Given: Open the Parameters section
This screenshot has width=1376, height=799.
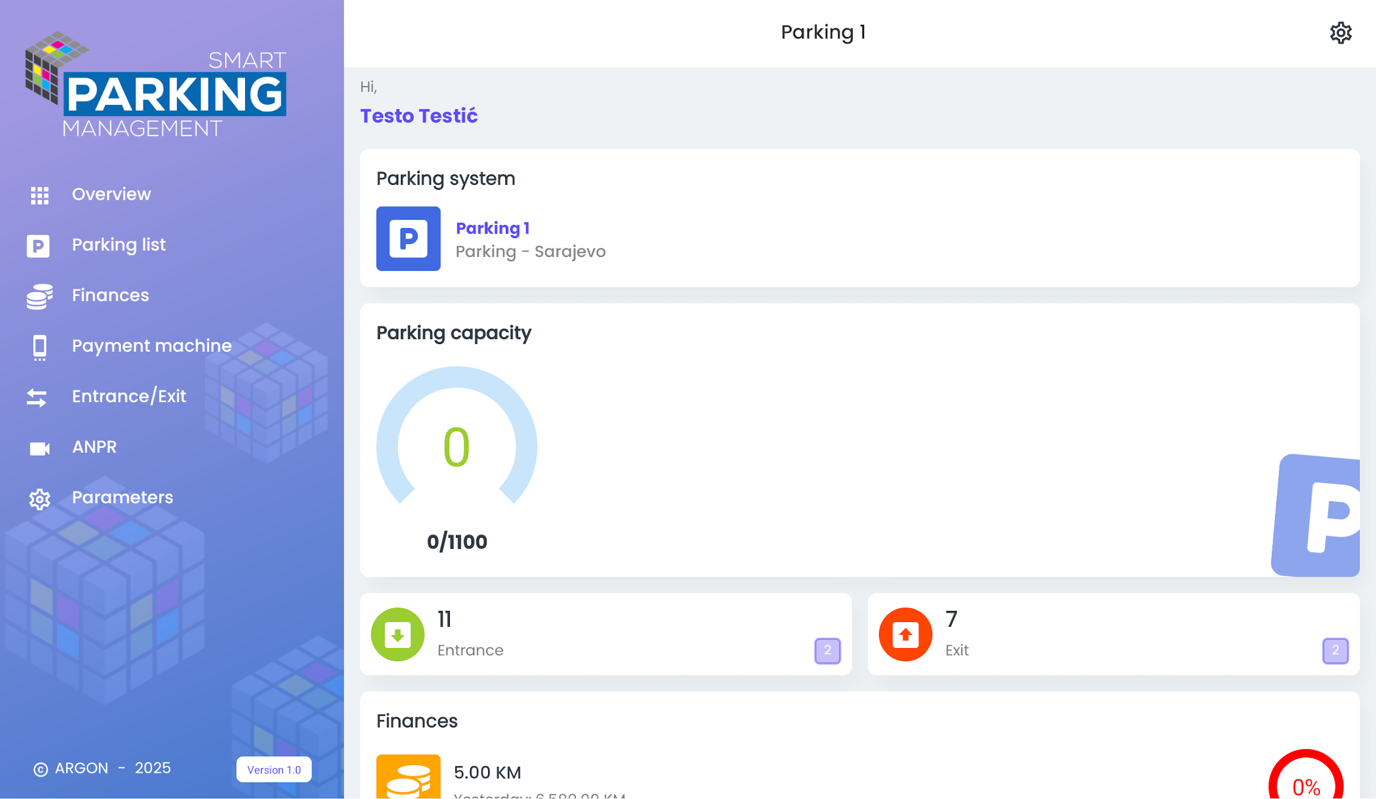Looking at the screenshot, I should [123, 497].
